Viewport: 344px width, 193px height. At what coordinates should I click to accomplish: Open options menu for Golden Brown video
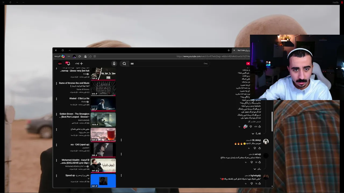56,114
